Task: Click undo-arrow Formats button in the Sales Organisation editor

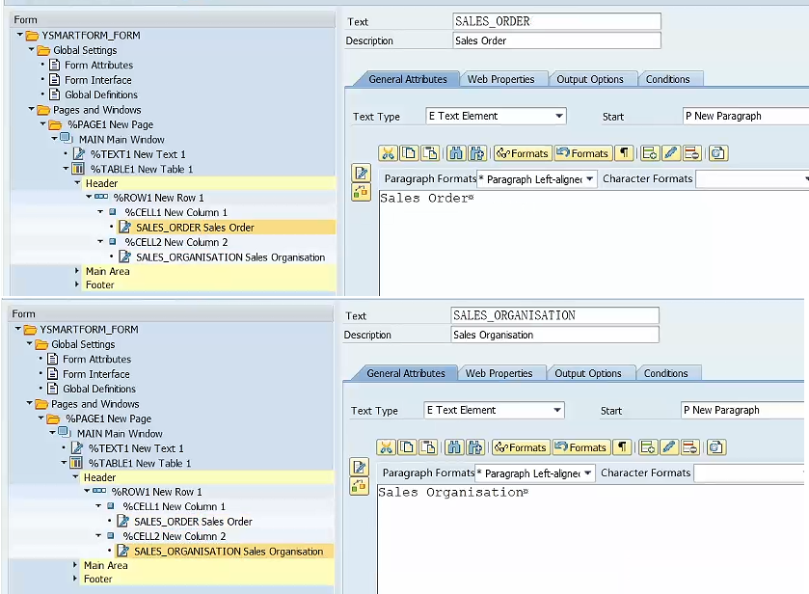Action: click(580, 447)
